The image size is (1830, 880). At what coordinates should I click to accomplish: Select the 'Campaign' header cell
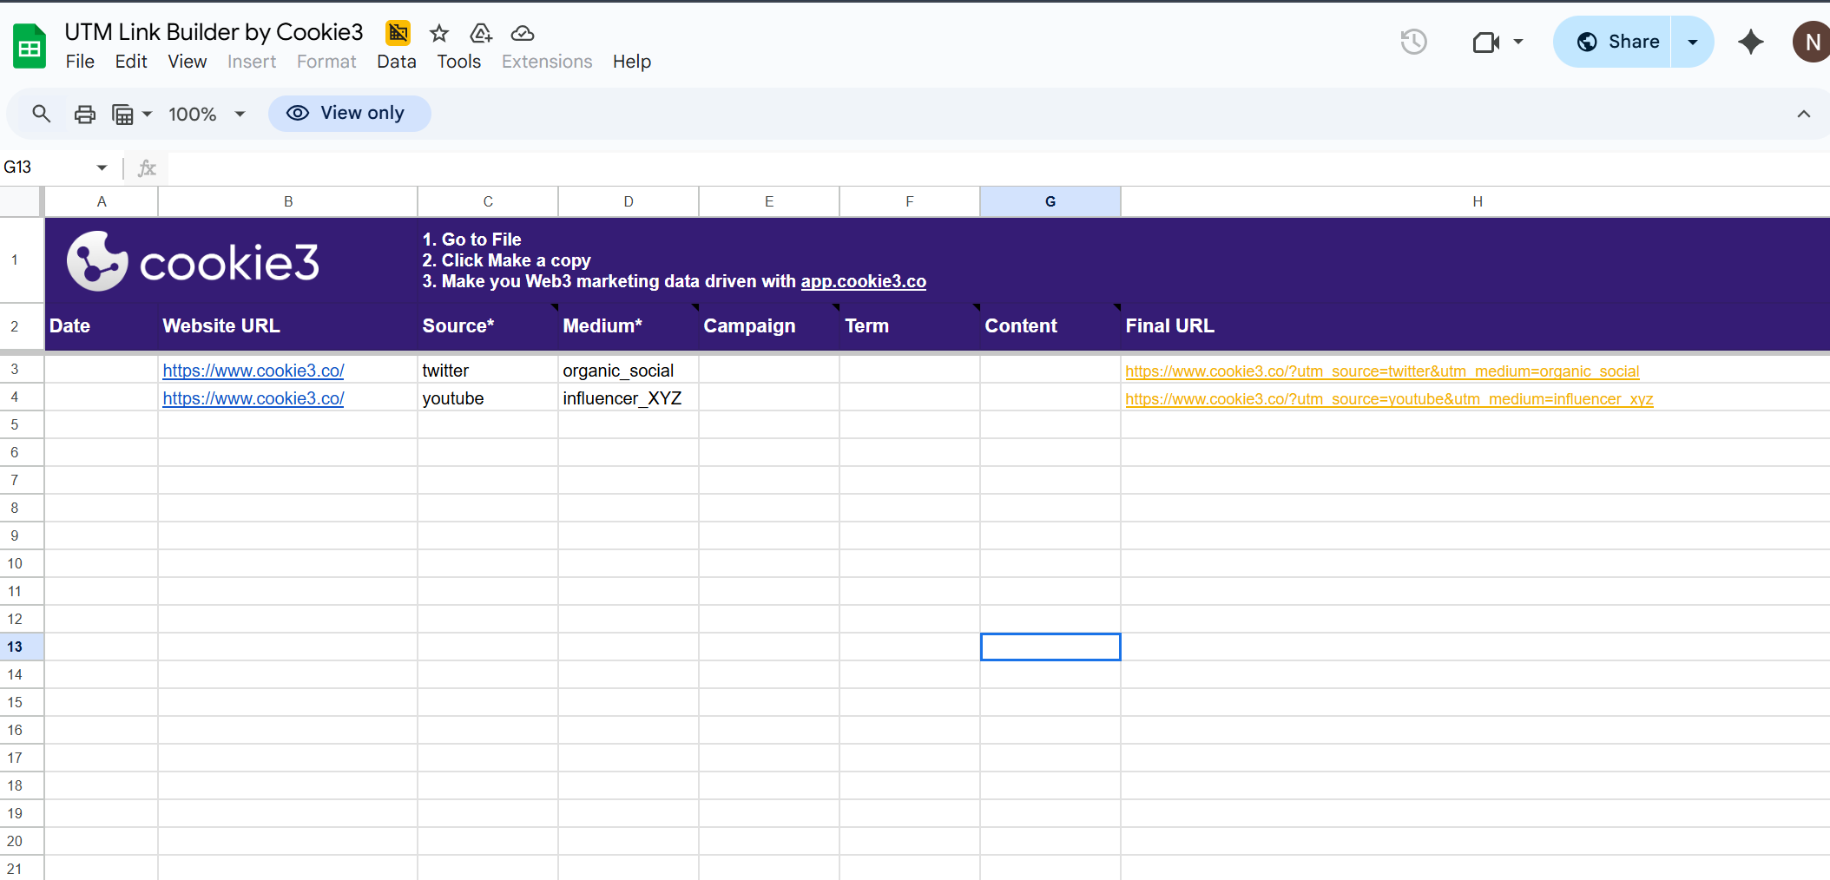tap(769, 326)
